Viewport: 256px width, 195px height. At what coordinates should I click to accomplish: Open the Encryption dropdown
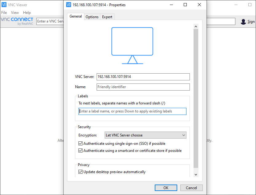[146, 135]
